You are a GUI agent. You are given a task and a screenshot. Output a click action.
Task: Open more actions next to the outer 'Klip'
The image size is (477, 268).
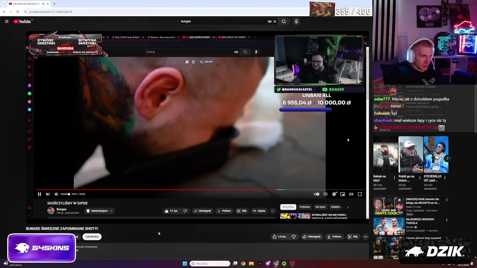tap(365, 237)
